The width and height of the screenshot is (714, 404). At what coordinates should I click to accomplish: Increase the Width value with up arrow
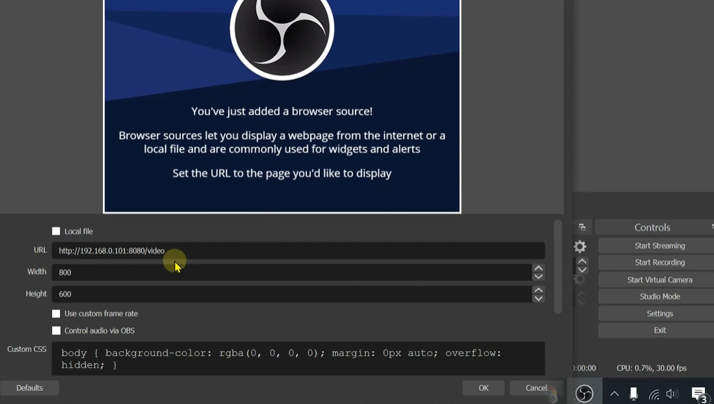(x=538, y=268)
